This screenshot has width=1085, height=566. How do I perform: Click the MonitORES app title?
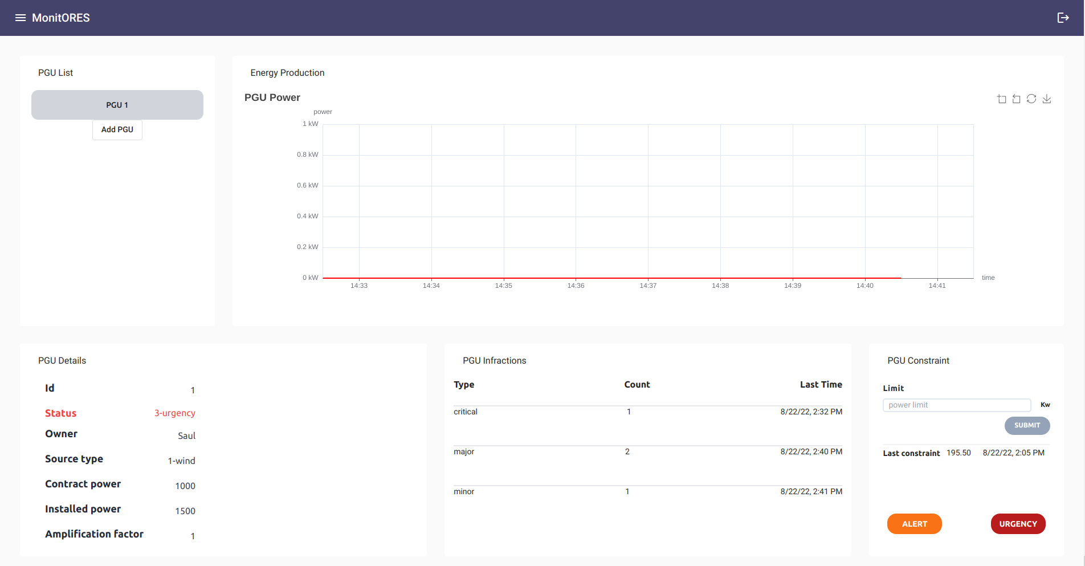point(61,18)
